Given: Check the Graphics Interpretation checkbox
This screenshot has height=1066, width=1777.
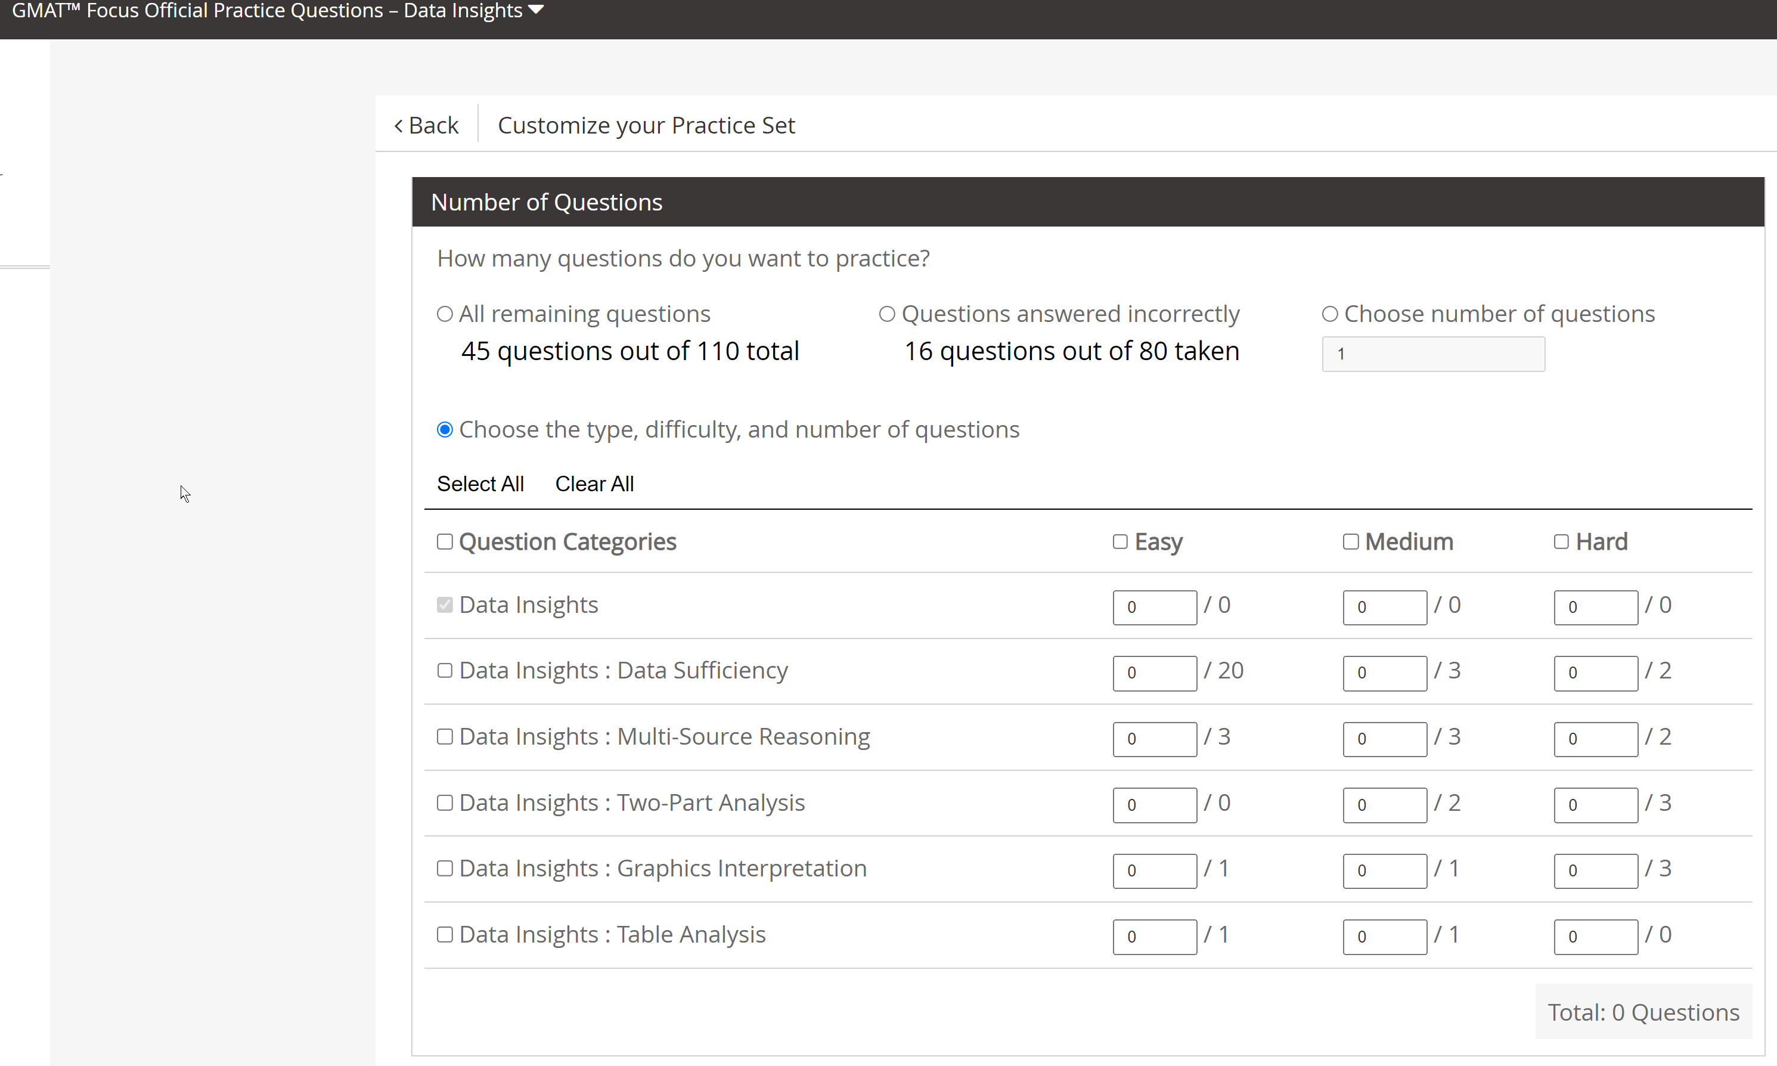Looking at the screenshot, I should (x=445, y=869).
